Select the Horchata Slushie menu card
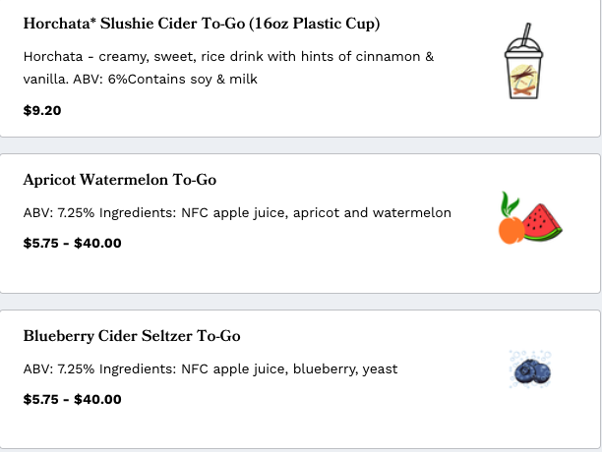Viewport: 602px width, 452px height. pyautogui.click(x=300, y=68)
